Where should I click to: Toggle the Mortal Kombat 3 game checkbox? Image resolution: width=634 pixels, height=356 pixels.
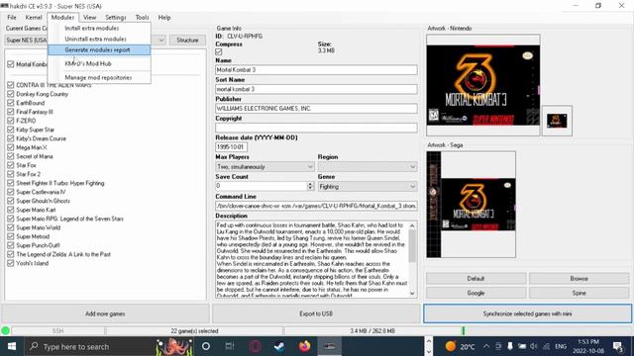pyautogui.click(x=11, y=64)
